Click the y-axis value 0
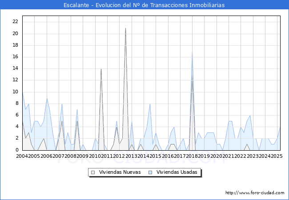289x200 pixels. coord(17,150)
